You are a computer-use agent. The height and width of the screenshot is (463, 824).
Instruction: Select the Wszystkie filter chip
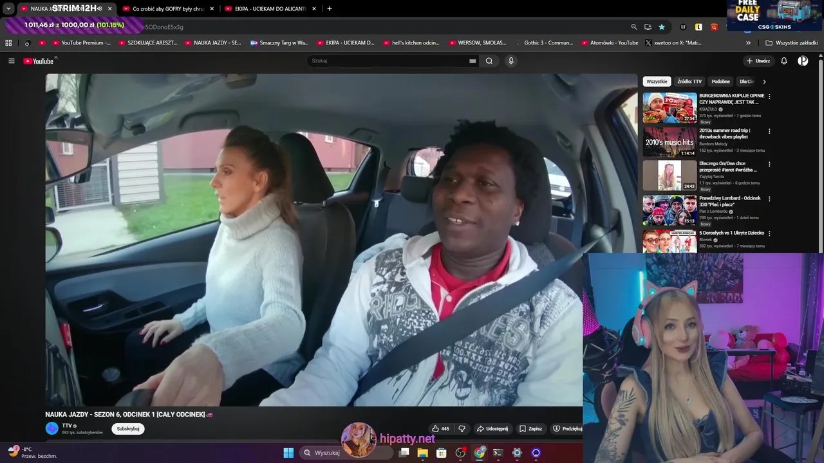click(x=657, y=82)
